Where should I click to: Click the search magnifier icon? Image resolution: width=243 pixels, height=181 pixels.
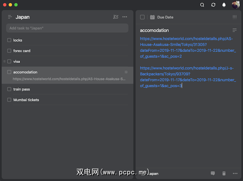pos(202,5)
